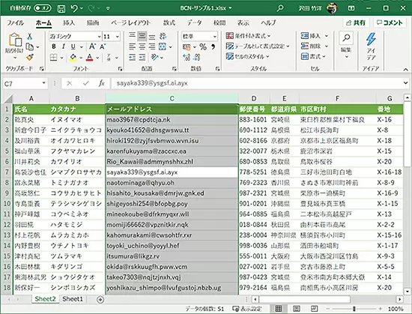
Task: Apply Bold formatting with B icon
Action: [54, 46]
